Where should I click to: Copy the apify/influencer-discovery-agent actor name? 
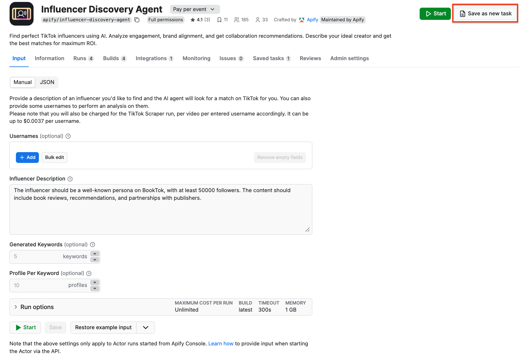click(x=137, y=20)
